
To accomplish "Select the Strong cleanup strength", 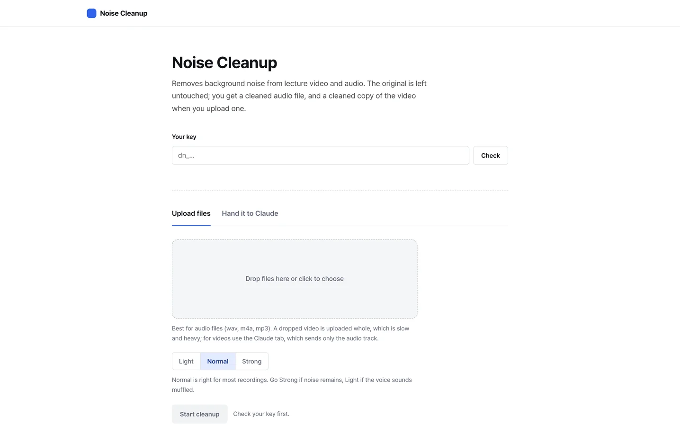I will (x=251, y=361).
